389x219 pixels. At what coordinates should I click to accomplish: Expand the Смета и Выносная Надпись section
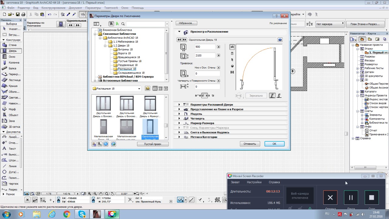pos(179,132)
